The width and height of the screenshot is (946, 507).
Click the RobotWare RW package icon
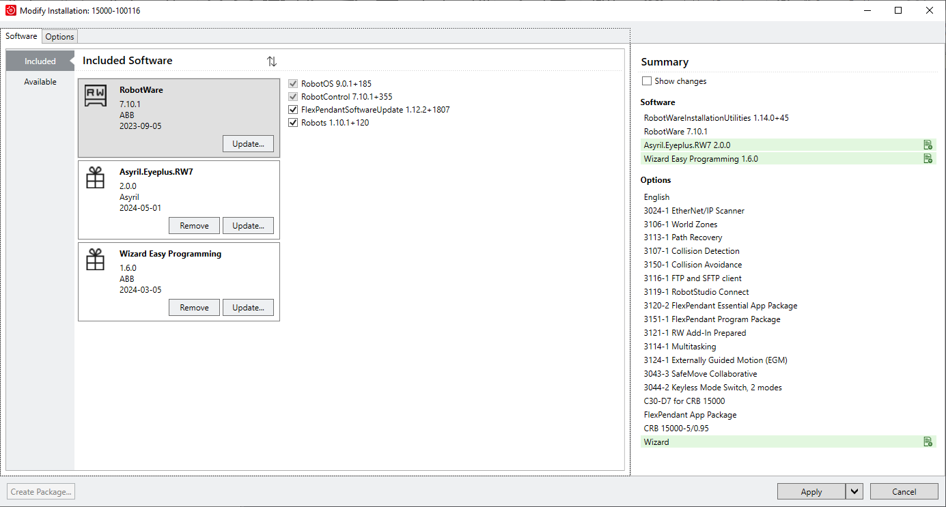96,96
